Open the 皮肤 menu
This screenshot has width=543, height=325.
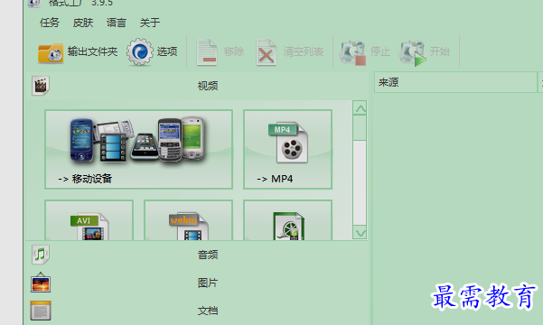click(x=83, y=23)
